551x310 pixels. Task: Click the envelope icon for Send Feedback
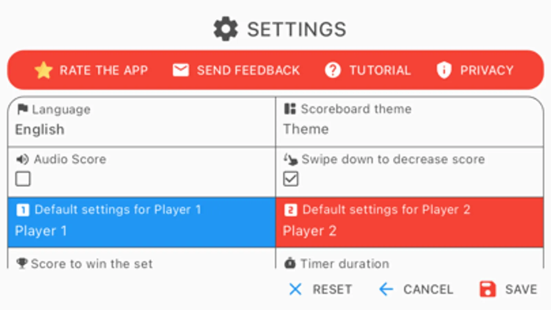181,70
